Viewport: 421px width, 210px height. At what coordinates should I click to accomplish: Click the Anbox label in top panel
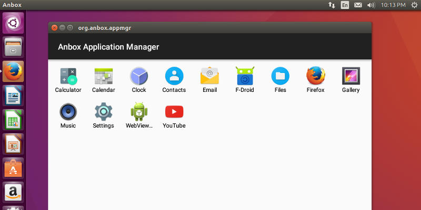12,5
